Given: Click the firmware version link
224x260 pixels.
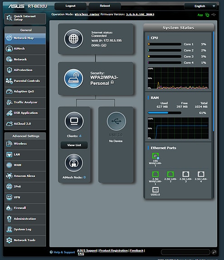Looking at the screenshot, I should (140, 14).
